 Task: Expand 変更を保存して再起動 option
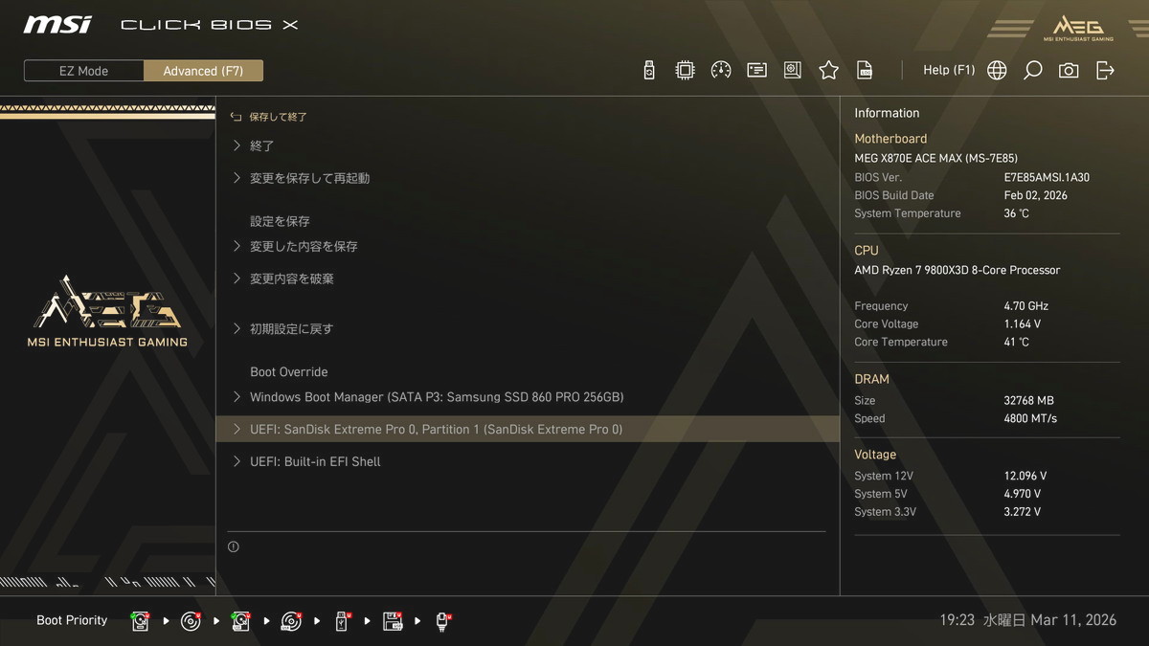click(309, 178)
